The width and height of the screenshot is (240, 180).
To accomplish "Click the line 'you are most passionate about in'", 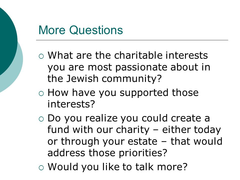I will 129,67.
